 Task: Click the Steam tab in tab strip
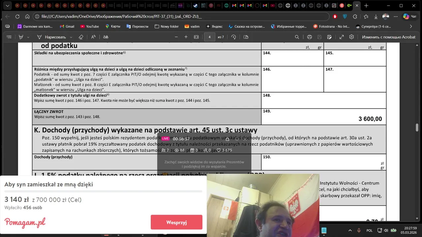point(196,6)
